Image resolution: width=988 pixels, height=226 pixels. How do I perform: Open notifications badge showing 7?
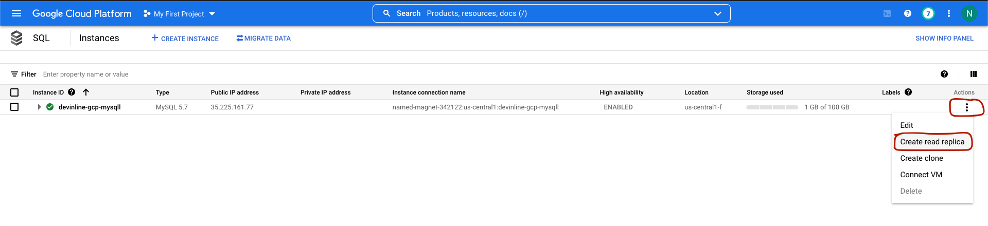pyautogui.click(x=928, y=13)
